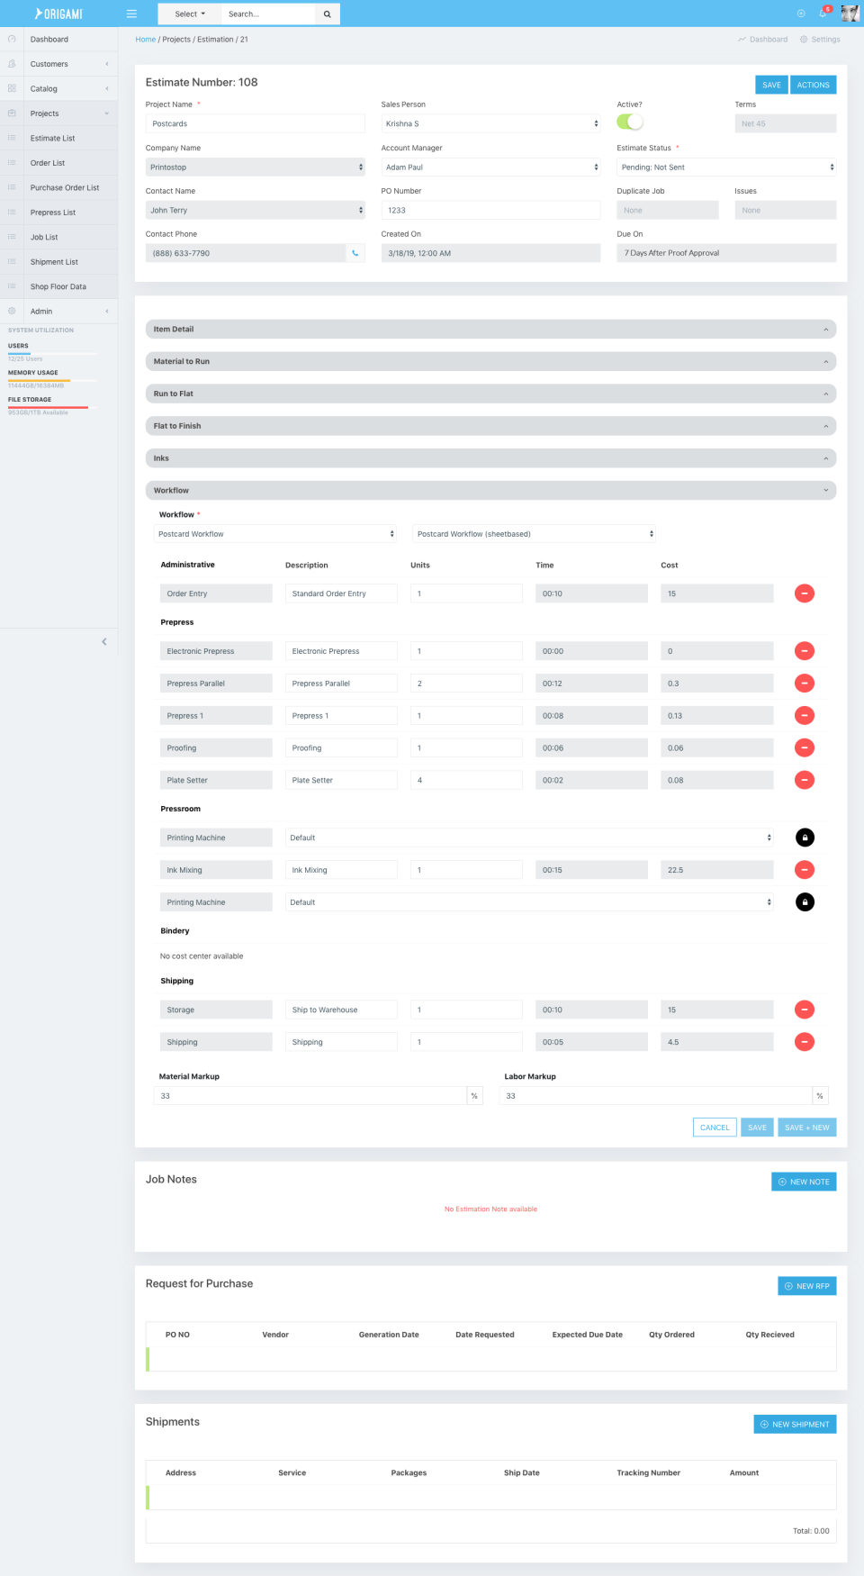Expand the Projects sidebar menu
This screenshot has height=1576, width=864.
58,113
